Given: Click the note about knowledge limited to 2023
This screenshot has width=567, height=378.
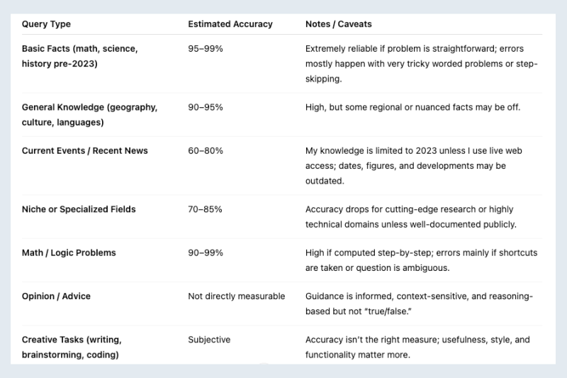Looking at the screenshot, I should coord(414,165).
